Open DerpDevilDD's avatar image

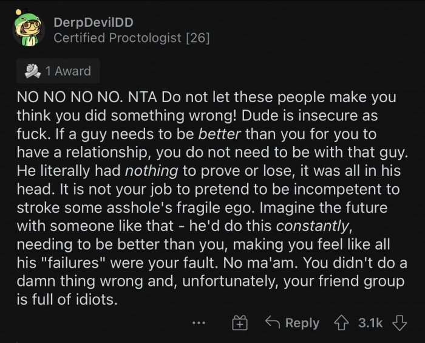(x=30, y=30)
